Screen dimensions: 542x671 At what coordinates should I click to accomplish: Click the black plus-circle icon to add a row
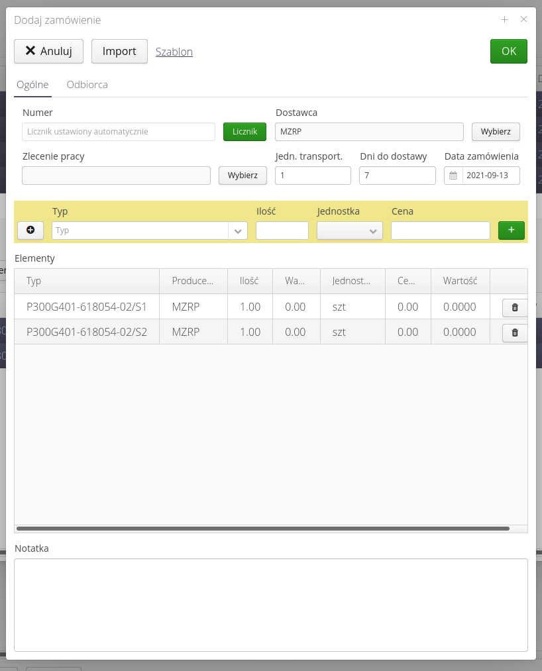click(30, 230)
